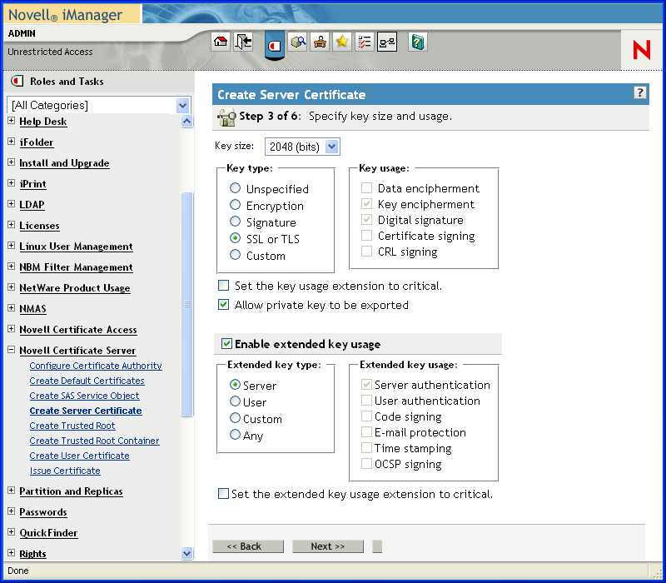Uncheck Allow private key to be exported
The image size is (666, 583).
point(223,304)
